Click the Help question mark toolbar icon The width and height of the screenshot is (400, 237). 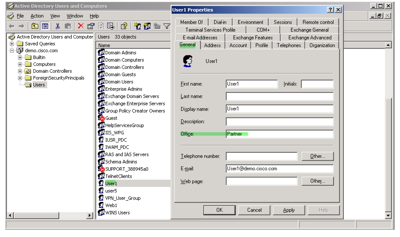124,26
